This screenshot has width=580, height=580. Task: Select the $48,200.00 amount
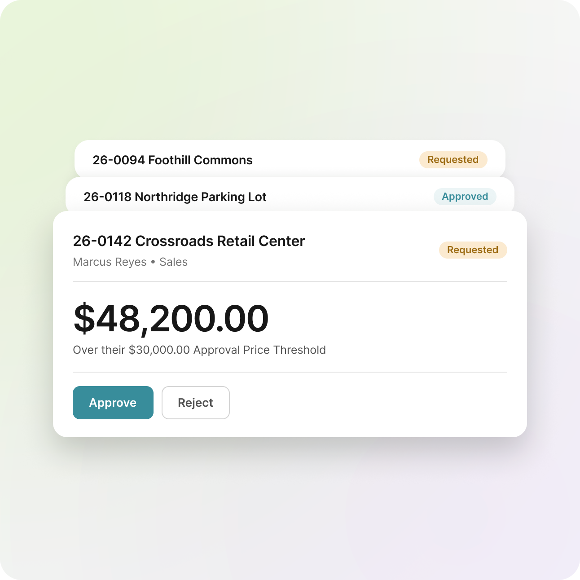click(x=171, y=319)
